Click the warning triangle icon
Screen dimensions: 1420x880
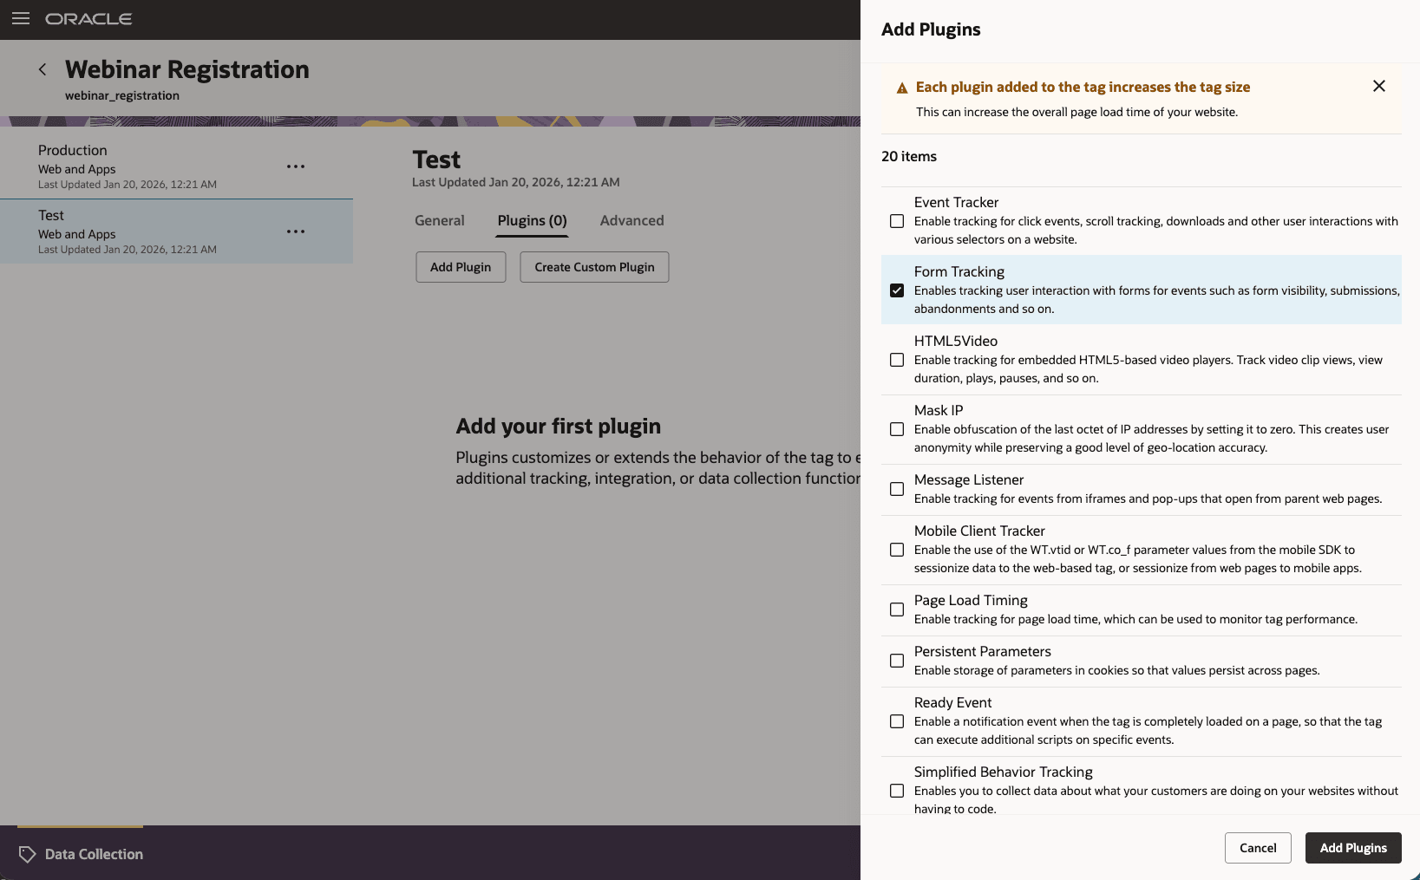pos(900,87)
